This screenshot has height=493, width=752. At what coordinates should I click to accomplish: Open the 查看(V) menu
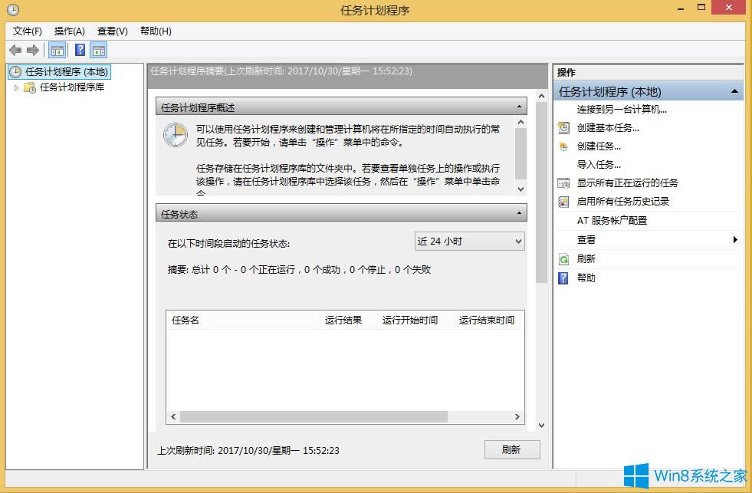[x=111, y=31]
